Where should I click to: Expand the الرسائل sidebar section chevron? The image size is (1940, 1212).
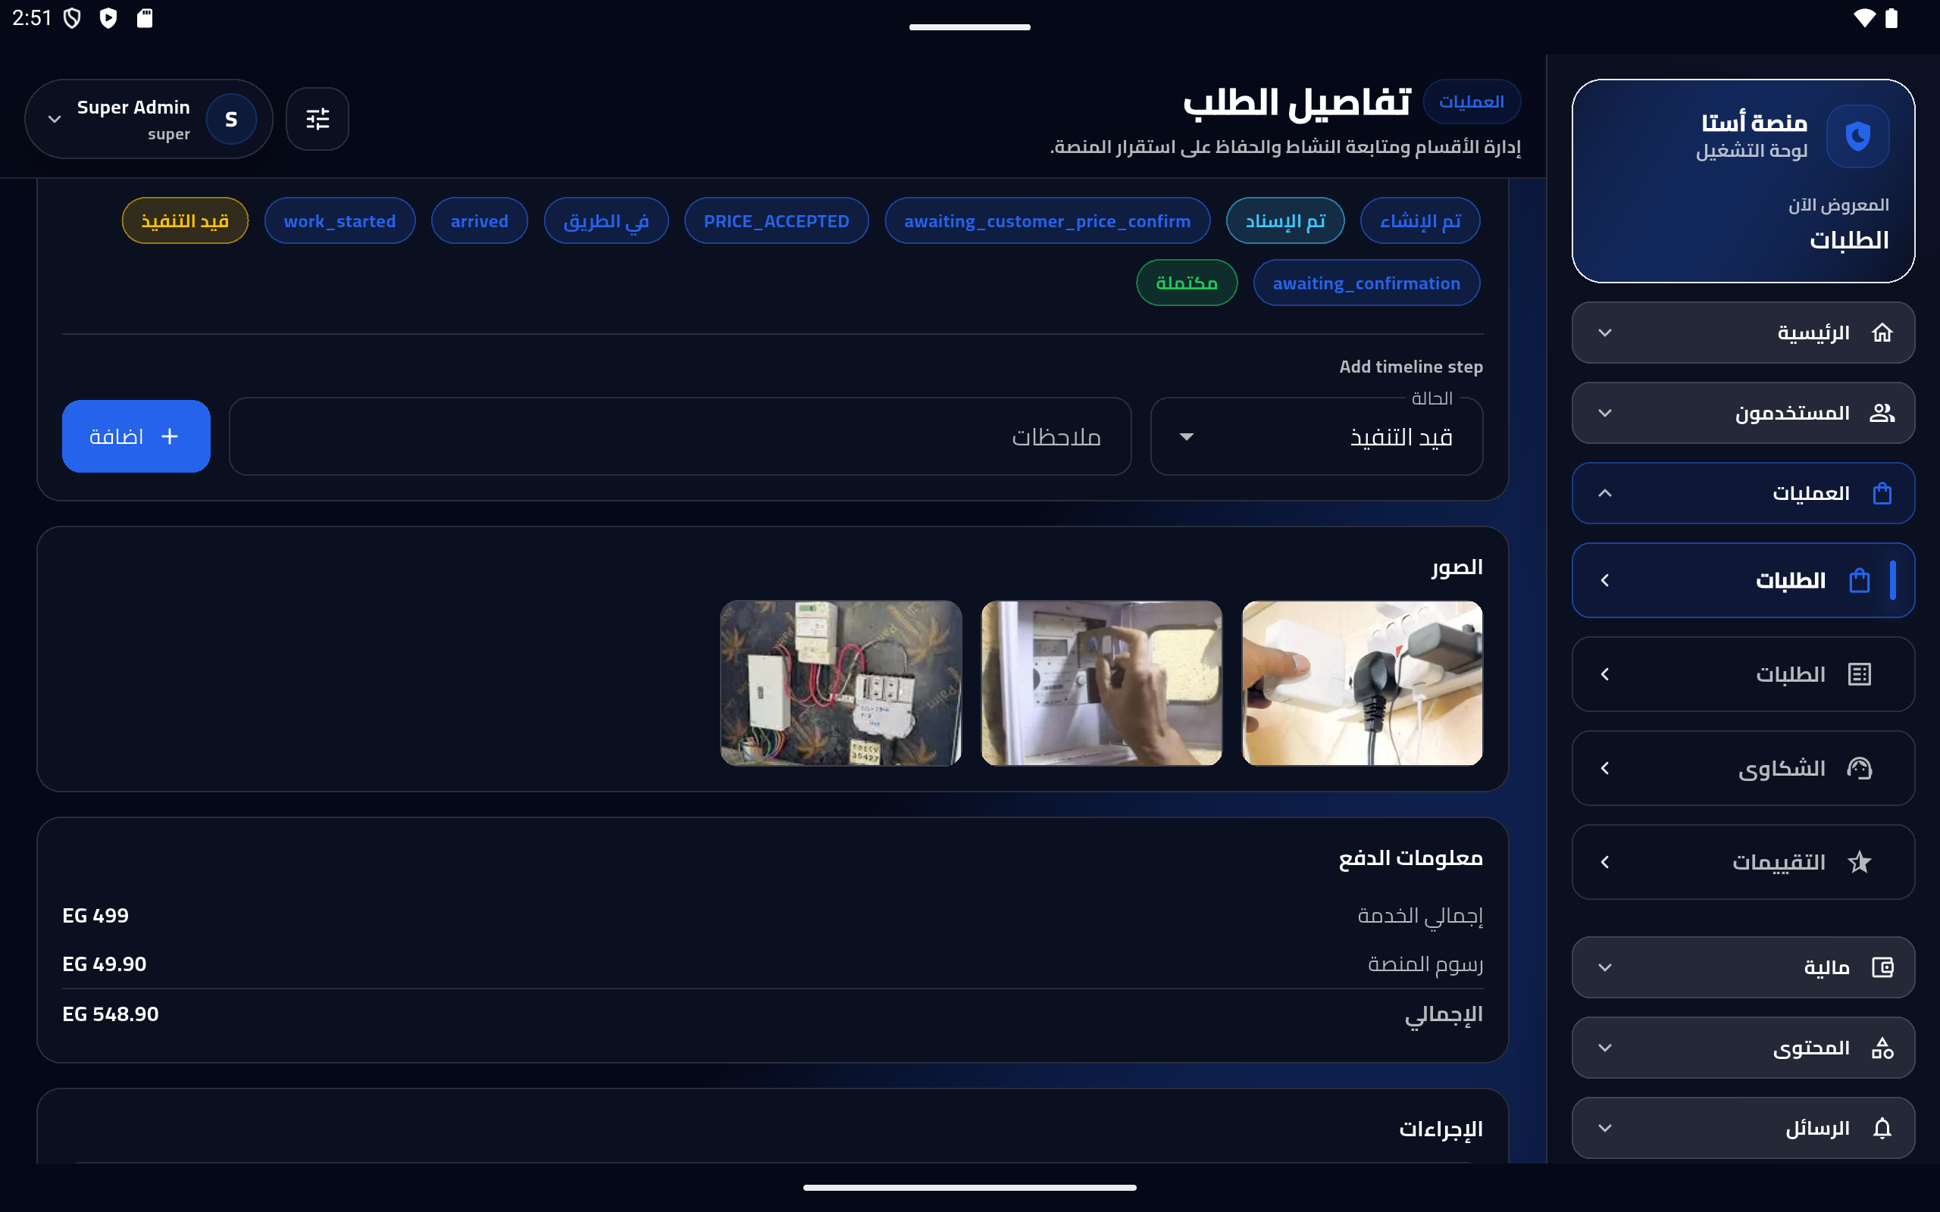pyautogui.click(x=1605, y=1128)
